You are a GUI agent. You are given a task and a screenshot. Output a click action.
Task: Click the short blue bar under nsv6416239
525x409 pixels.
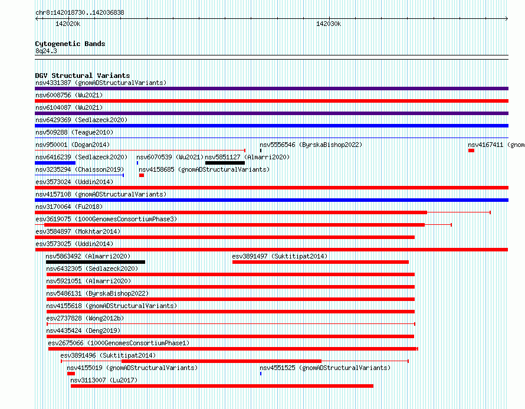[55, 163]
